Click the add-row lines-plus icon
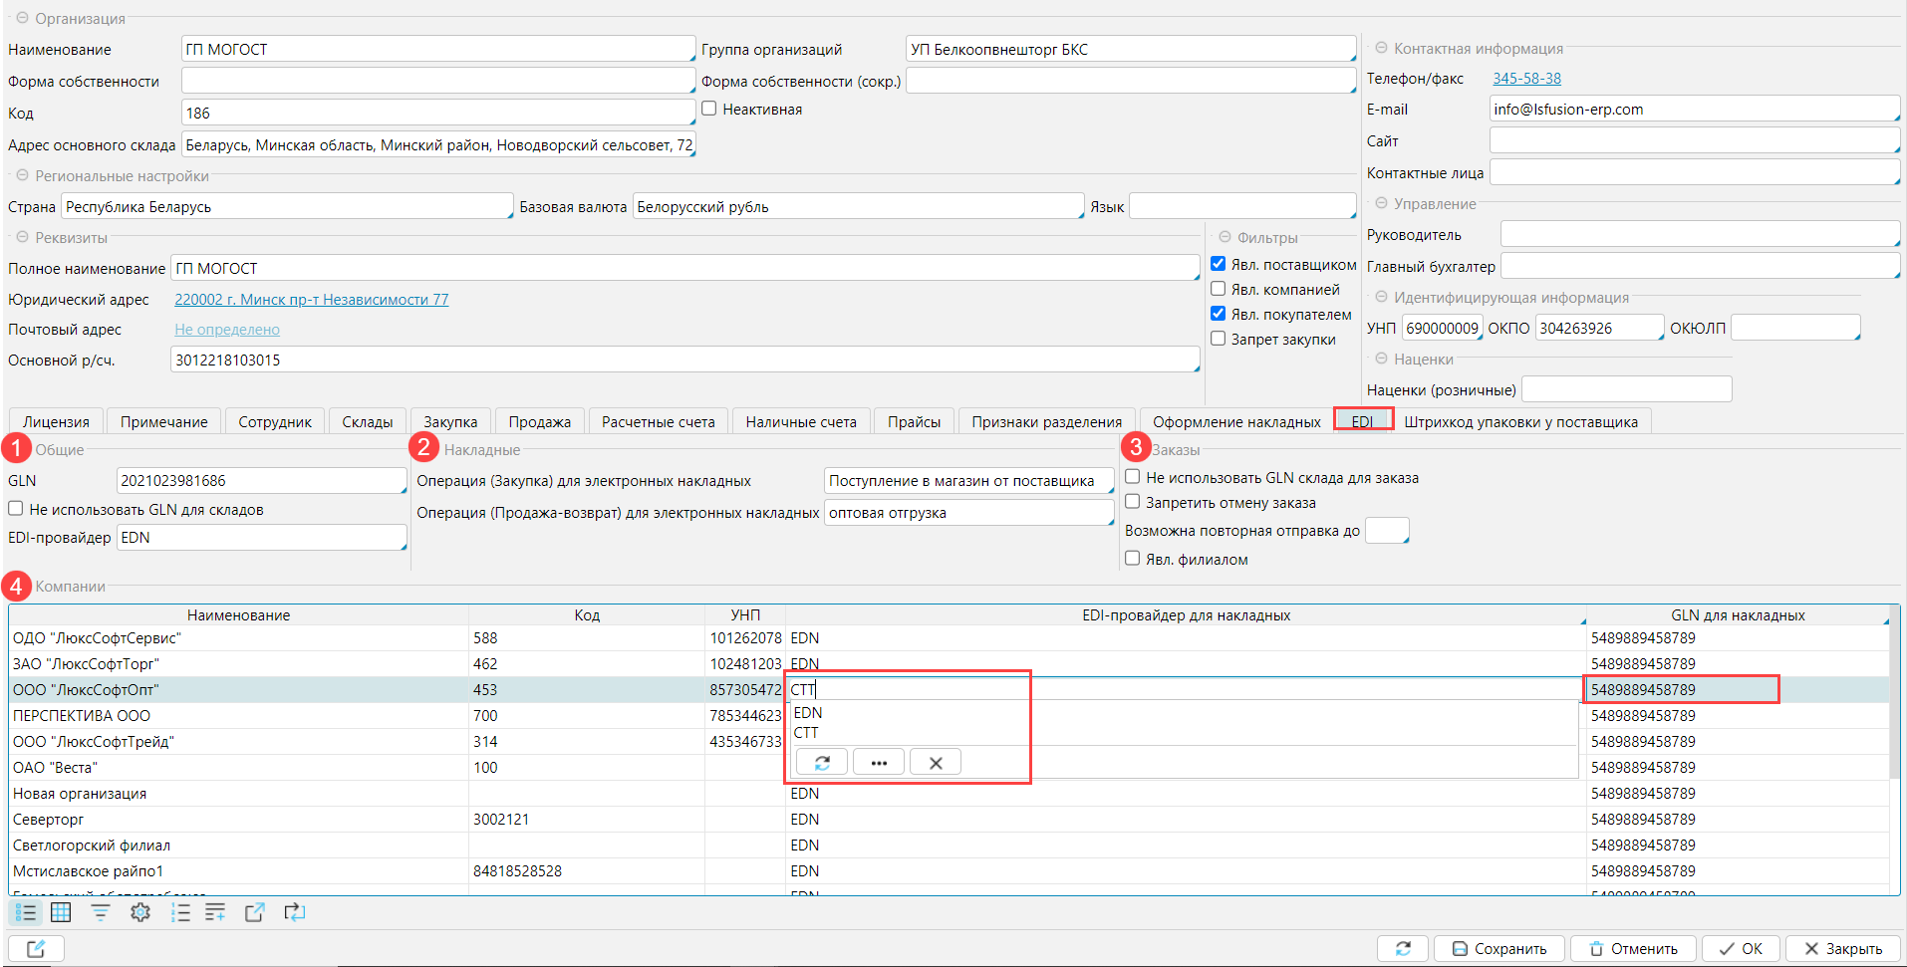This screenshot has width=1907, height=967. pos(215,912)
